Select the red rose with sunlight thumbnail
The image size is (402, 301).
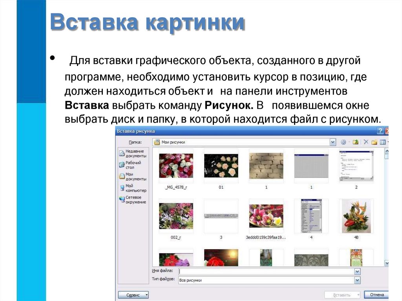pos(221,257)
